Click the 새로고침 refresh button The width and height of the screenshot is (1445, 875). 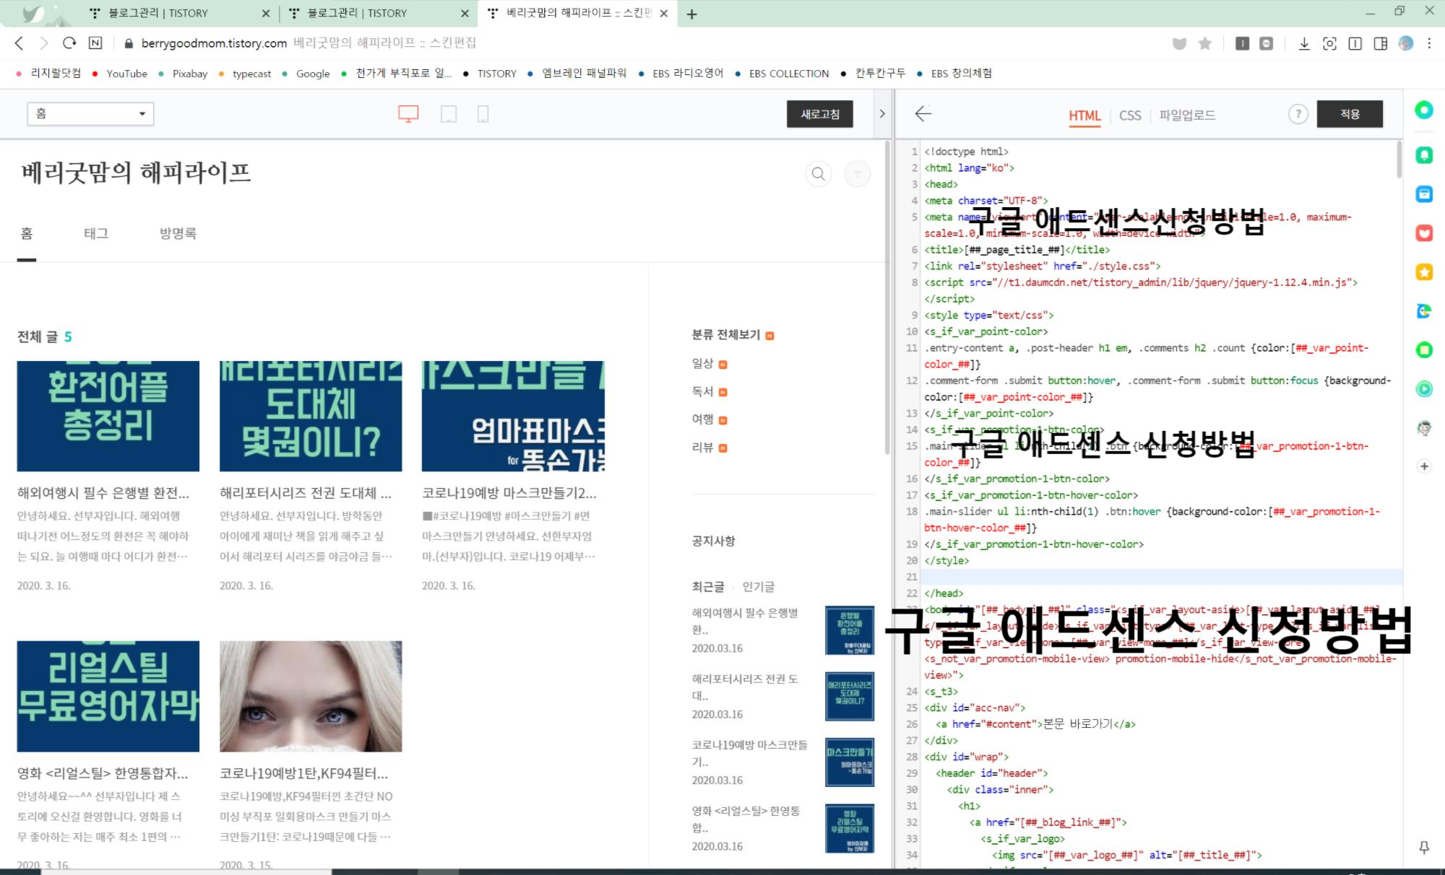pyautogui.click(x=819, y=114)
